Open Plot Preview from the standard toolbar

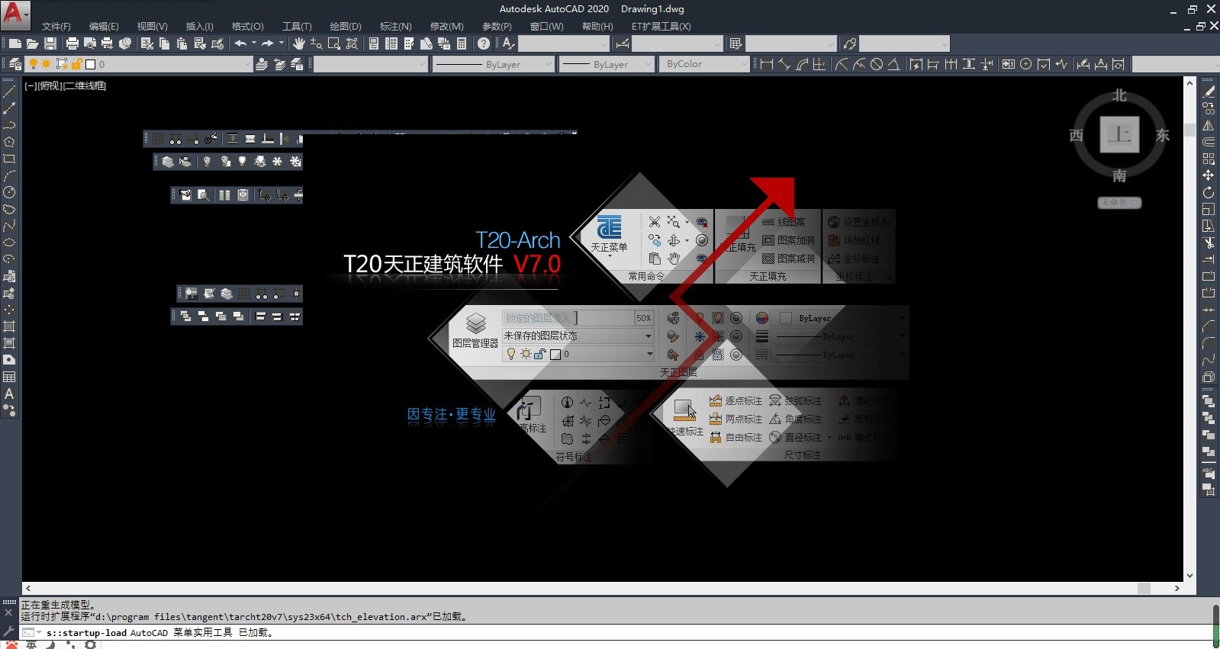[90, 44]
